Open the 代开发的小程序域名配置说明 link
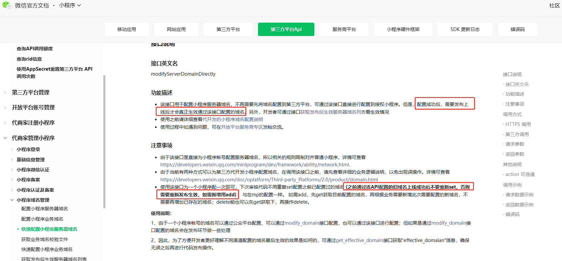Image resolution: width=562 pixels, height=261 pixels. point(233,119)
